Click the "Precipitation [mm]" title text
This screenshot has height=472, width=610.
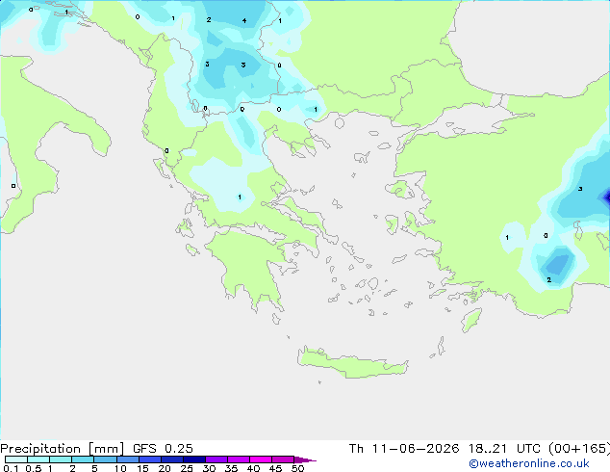point(62,449)
